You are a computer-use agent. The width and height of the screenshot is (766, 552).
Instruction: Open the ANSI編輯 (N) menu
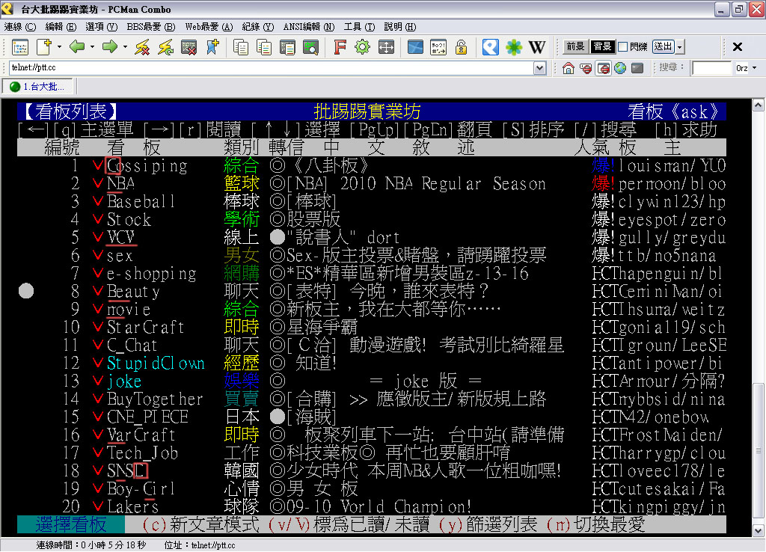pyautogui.click(x=309, y=27)
